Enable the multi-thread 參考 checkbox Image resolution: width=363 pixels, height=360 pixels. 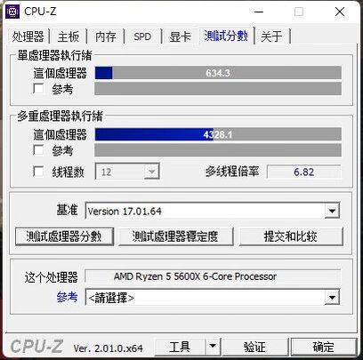coord(38,150)
